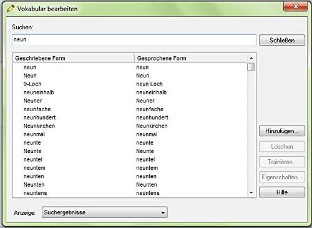
Task: Click the Hinzufügen... button
Action: tap(282, 131)
